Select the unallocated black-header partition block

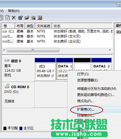82,64
